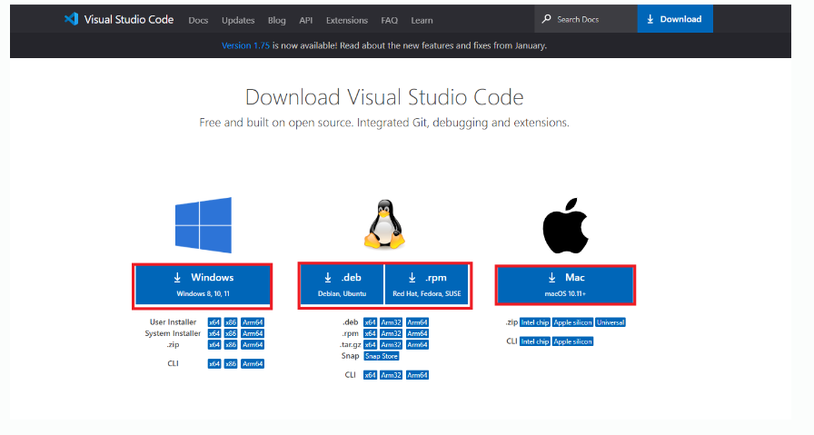Screen dimensions: 814x435
Task: Open the Extensions page link
Action: (x=347, y=20)
